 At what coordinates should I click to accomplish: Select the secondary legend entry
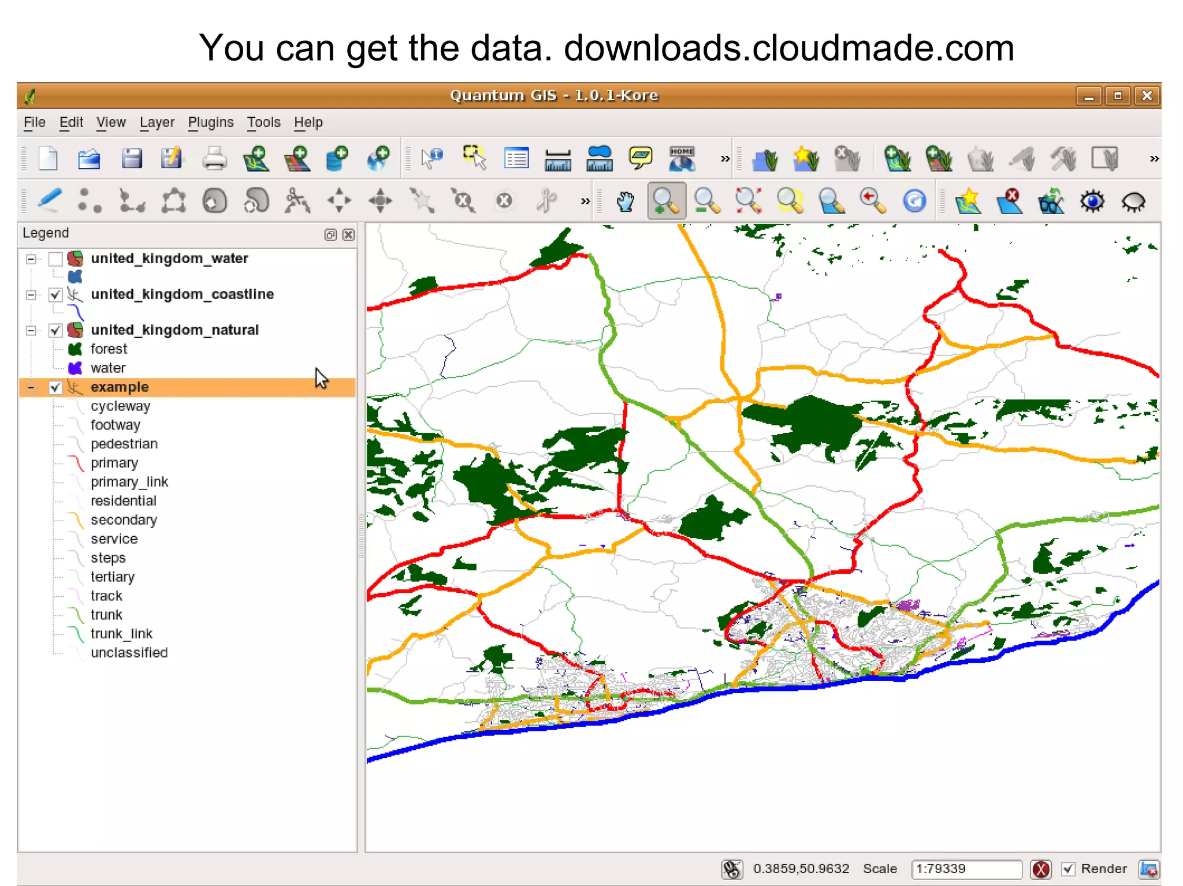[124, 520]
